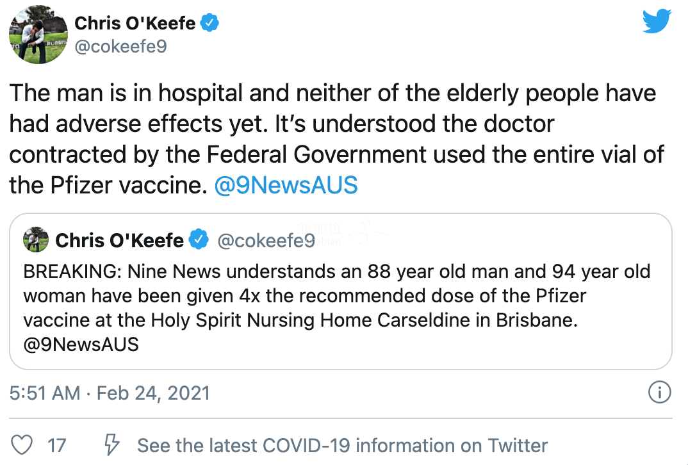Open the @9NewsAUS mention in main tweet
The width and height of the screenshot is (688, 465).
tap(286, 185)
